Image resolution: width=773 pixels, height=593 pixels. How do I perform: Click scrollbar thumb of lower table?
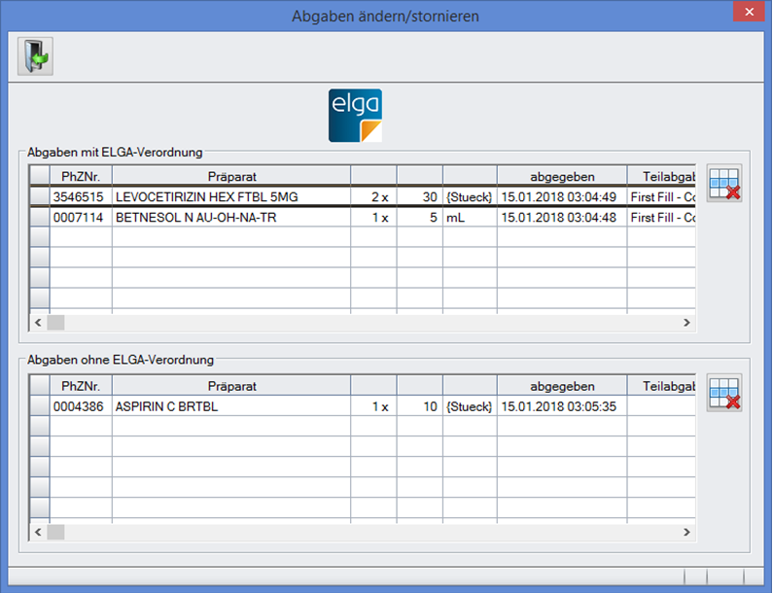(x=55, y=532)
